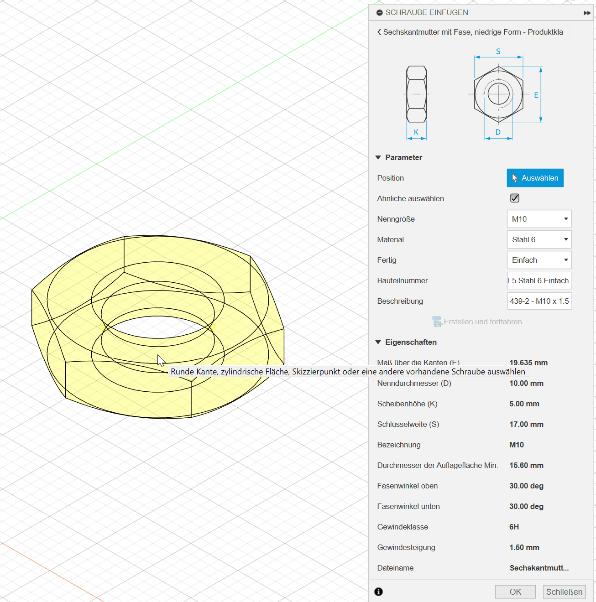
Task: Click the Bauteilnummer input field
Action: point(539,280)
